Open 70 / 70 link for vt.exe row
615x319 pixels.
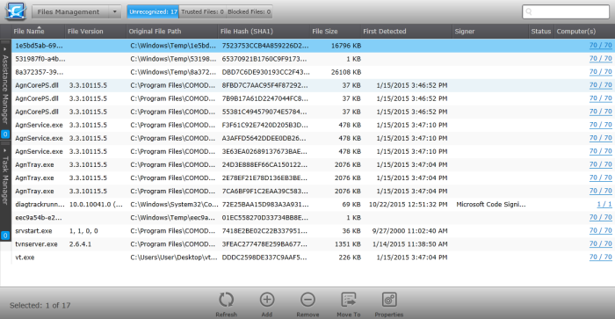(x=600, y=257)
